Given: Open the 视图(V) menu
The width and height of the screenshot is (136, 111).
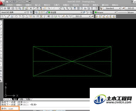Looking at the screenshot, I should click(29, 5).
